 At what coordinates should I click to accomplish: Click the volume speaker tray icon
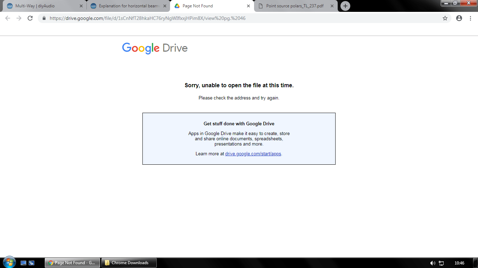pyautogui.click(x=433, y=263)
